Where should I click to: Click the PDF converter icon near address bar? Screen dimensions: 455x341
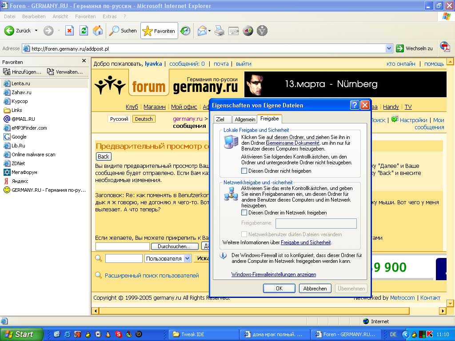pyautogui.click(x=445, y=47)
